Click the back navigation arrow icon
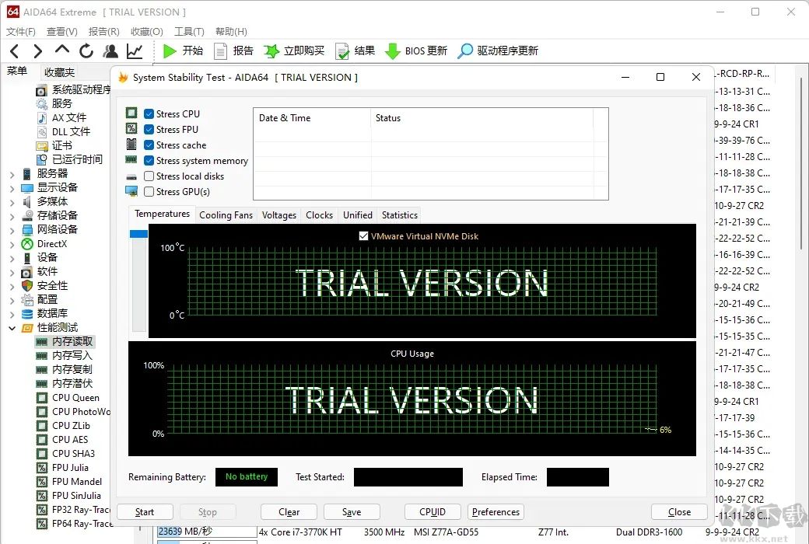This screenshot has height=544, width=809. [15, 51]
